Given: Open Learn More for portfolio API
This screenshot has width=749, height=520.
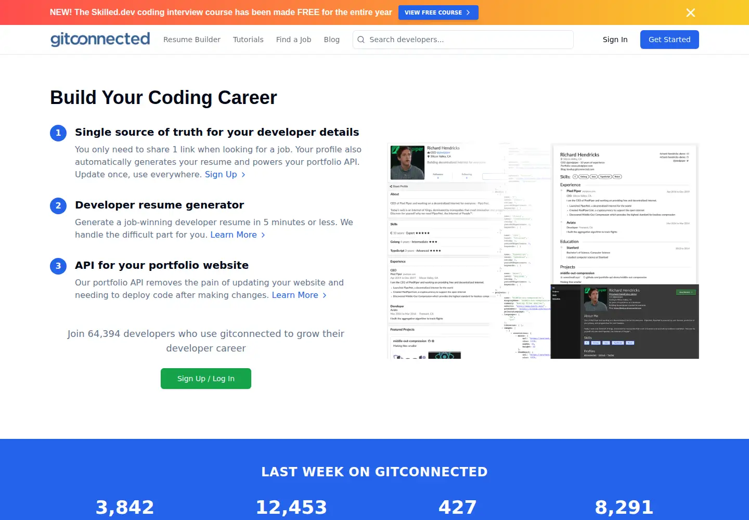Looking at the screenshot, I should click(300, 295).
